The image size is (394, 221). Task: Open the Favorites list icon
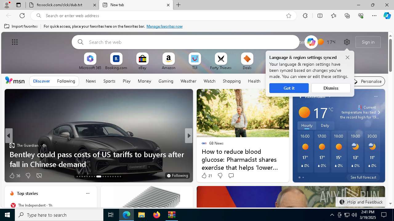[334, 16]
